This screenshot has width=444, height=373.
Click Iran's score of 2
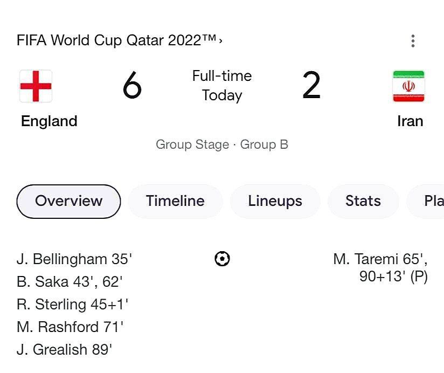(x=311, y=85)
